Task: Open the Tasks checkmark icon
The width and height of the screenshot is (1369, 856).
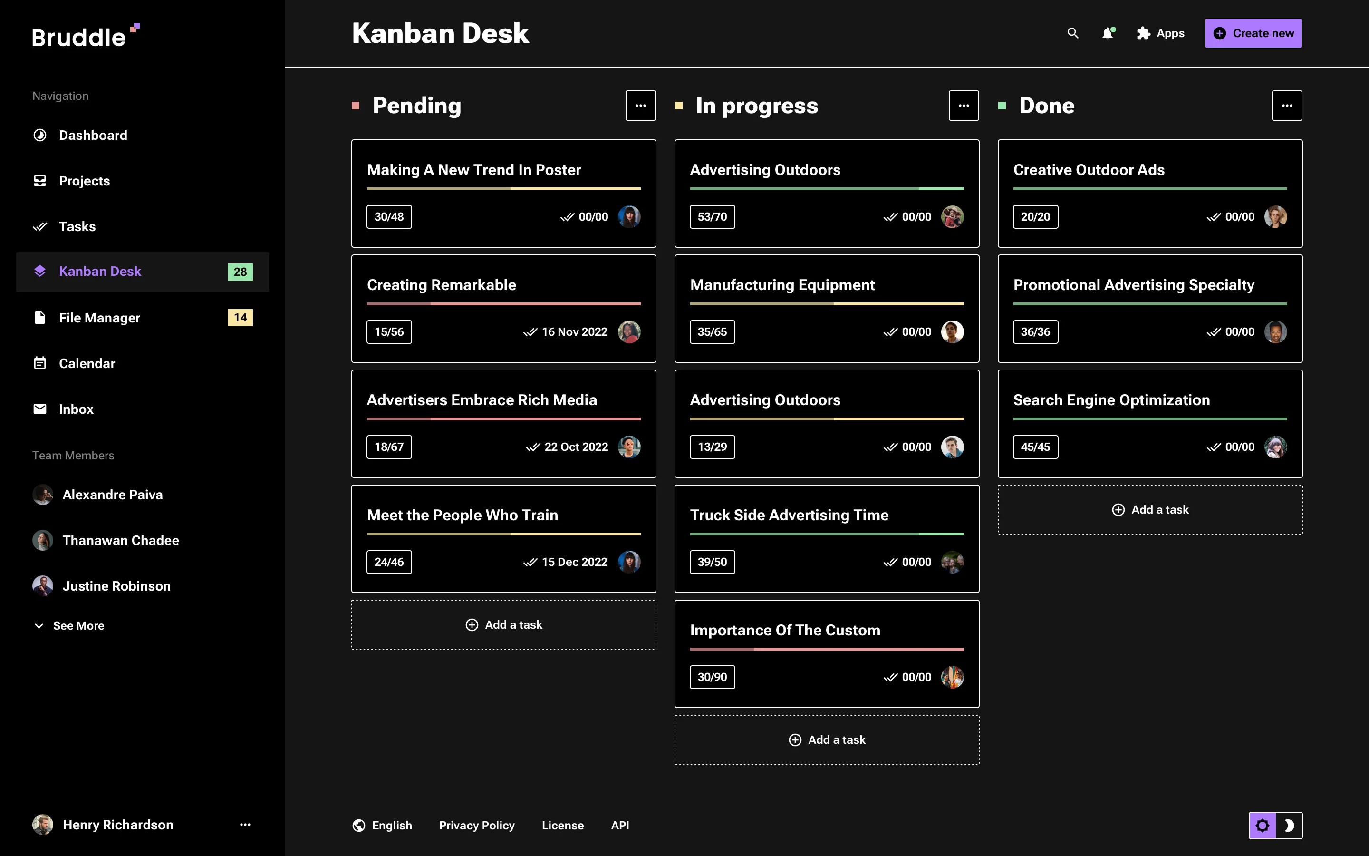Action: click(39, 226)
